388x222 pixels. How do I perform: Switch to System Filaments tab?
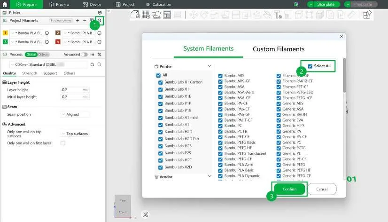[209, 48]
